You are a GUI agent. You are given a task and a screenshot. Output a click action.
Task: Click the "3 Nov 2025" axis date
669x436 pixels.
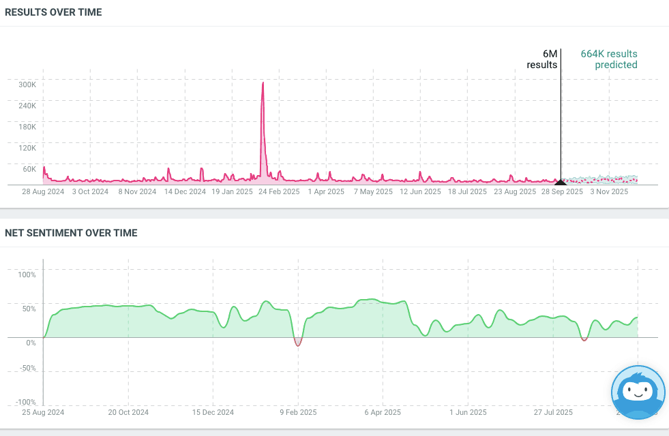point(608,192)
